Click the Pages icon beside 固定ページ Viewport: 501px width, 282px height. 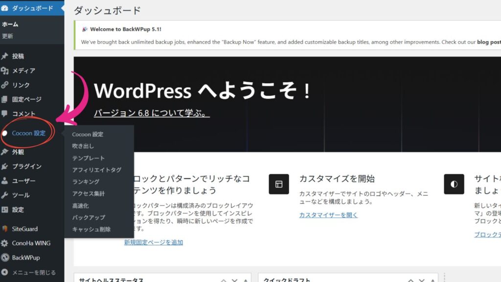point(4,99)
